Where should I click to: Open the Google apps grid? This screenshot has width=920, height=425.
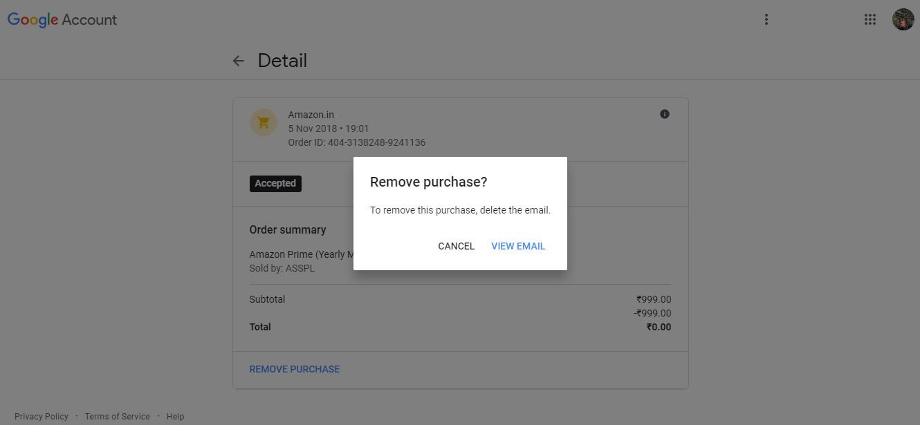coord(870,19)
